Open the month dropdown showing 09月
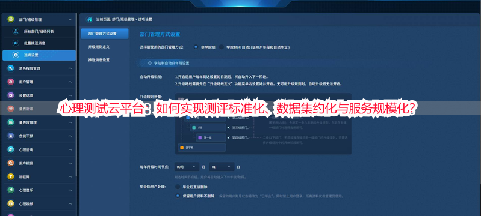The width and height of the screenshot is (481, 216). tap(187, 167)
